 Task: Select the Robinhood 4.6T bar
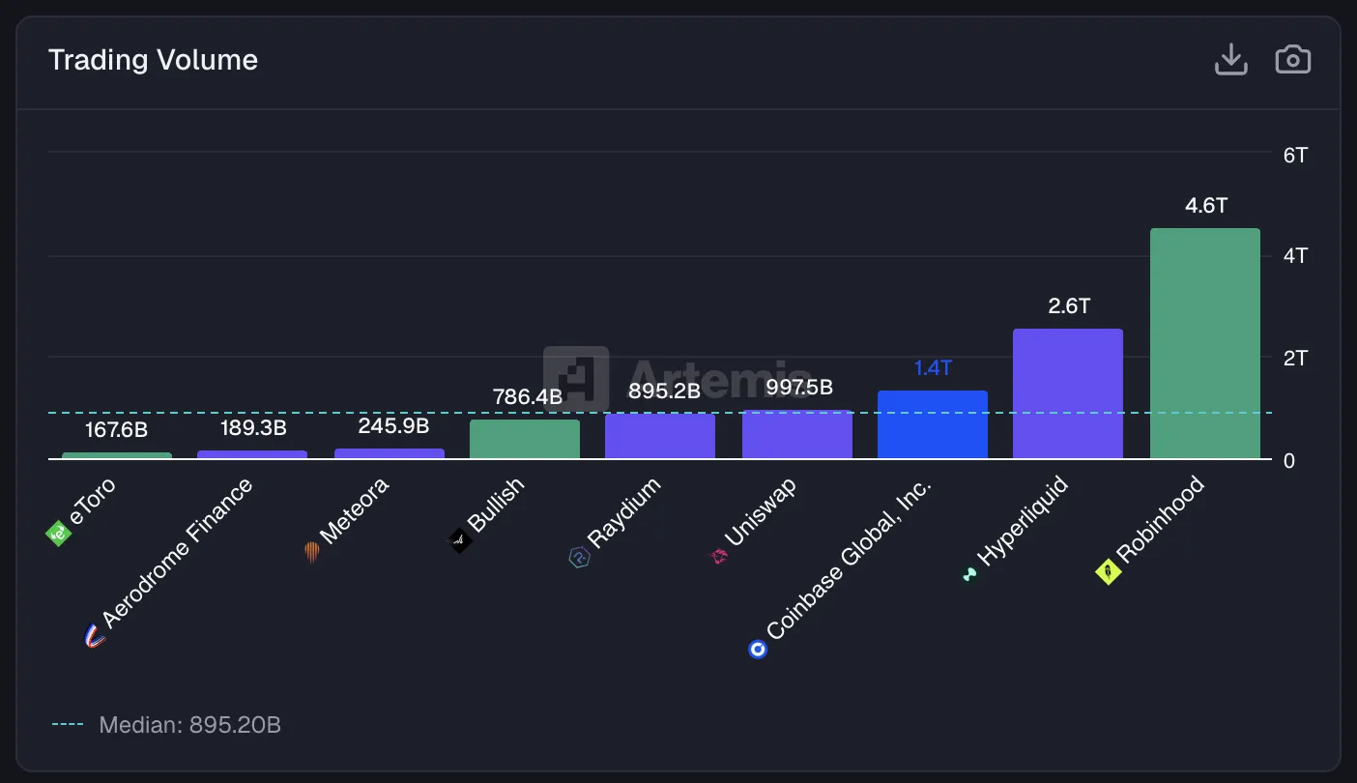[1205, 343]
